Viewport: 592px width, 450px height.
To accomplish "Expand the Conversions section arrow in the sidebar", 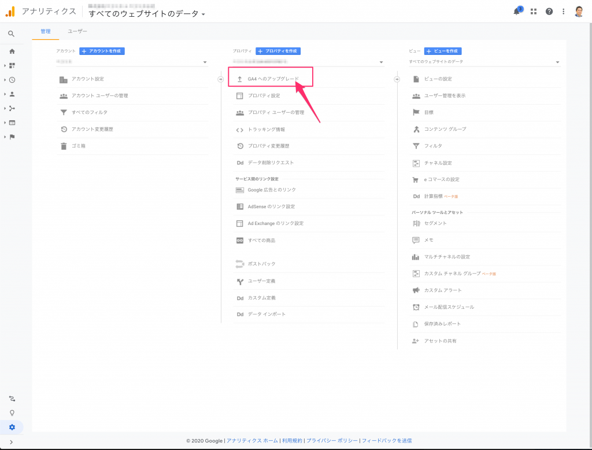I will click(x=5, y=137).
